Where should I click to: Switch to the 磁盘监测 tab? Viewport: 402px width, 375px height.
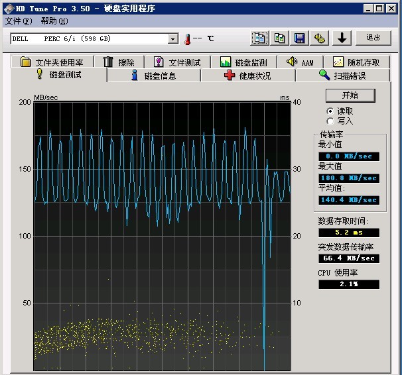click(244, 62)
